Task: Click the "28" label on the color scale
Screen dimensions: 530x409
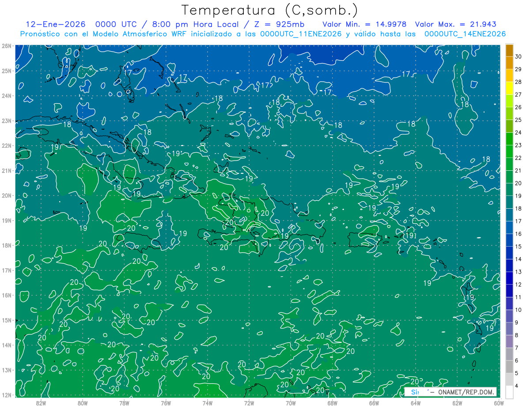Action: pyautogui.click(x=519, y=82)
